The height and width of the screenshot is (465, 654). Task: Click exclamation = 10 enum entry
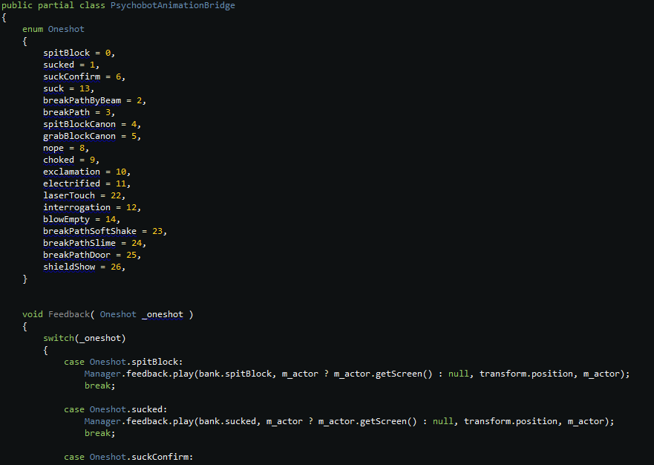coord(87,172)
